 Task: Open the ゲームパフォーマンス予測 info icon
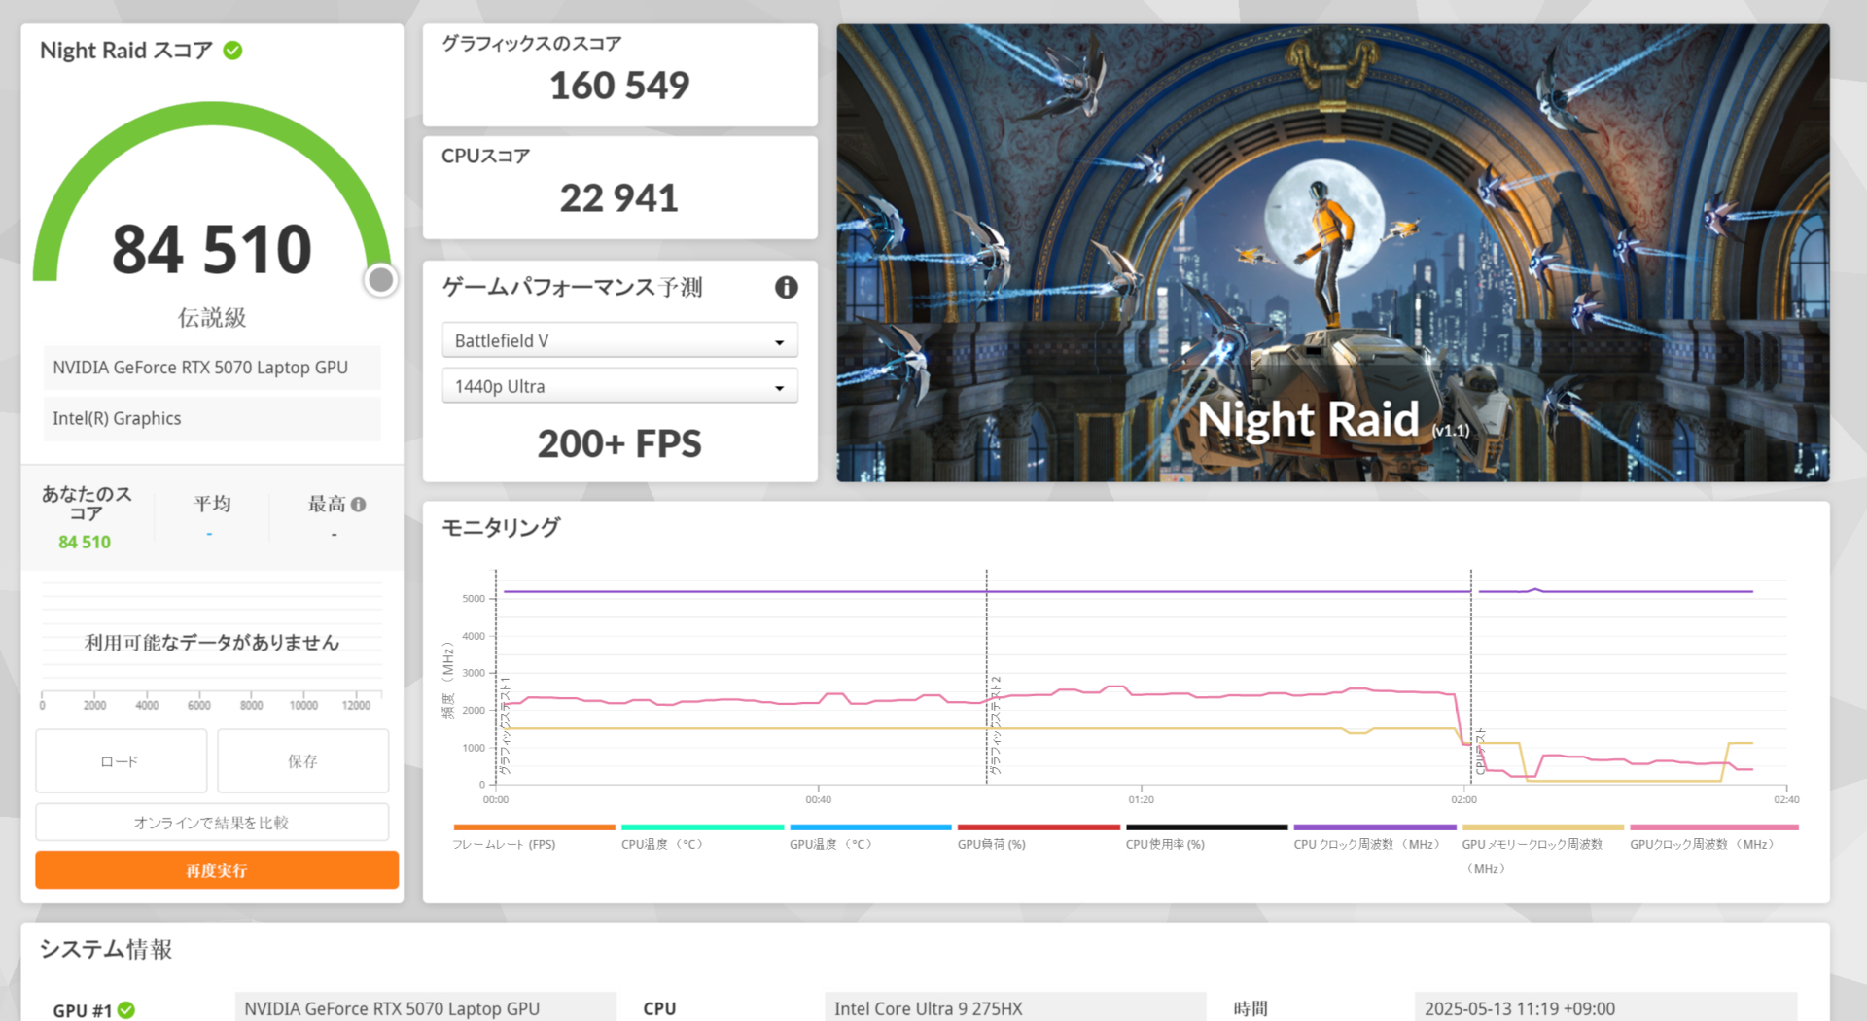(786, 287)
